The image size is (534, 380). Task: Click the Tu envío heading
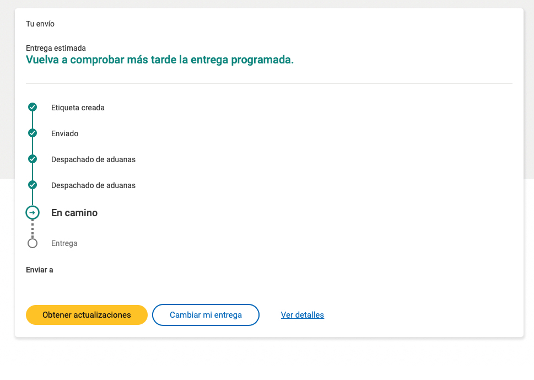tap(39, 24)
